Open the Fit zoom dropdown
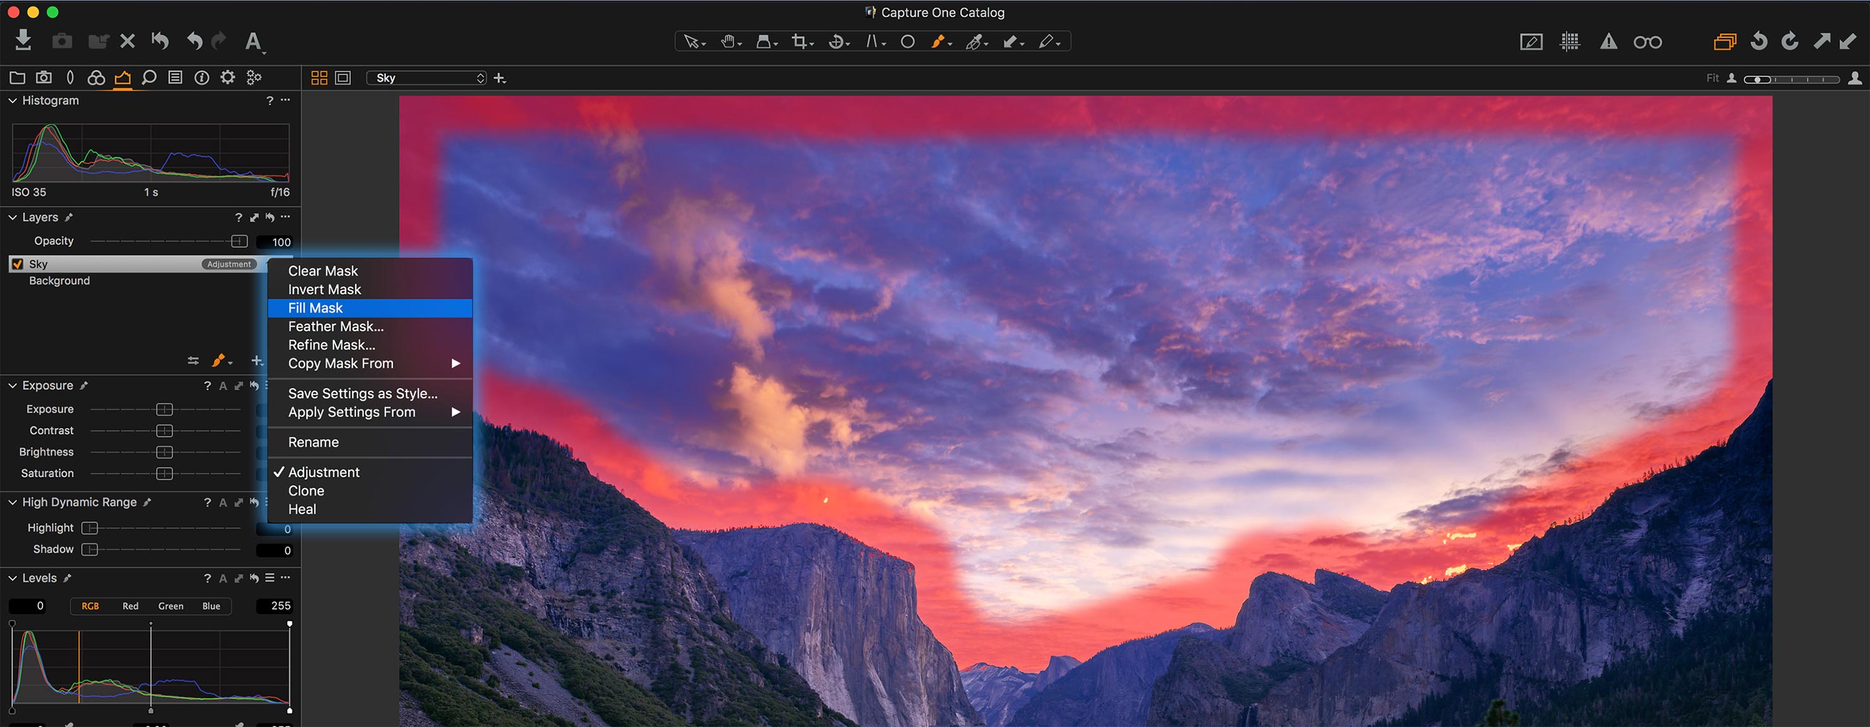 tap(1713, 78)
